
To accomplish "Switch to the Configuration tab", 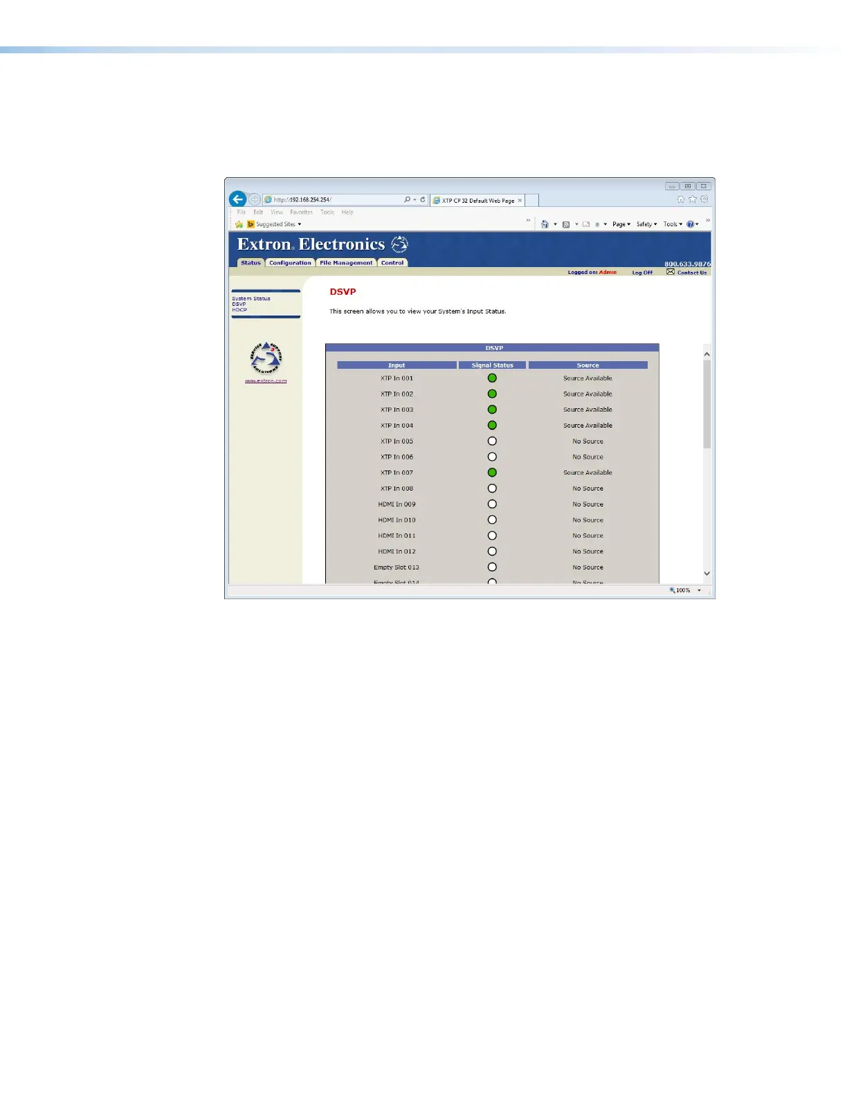I will coord(290,263).
